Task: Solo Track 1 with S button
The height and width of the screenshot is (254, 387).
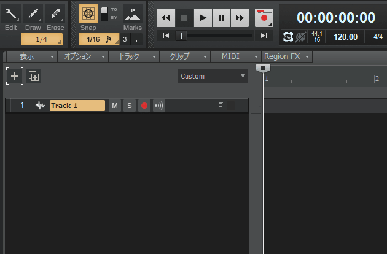Action: [x=130, y=106]
